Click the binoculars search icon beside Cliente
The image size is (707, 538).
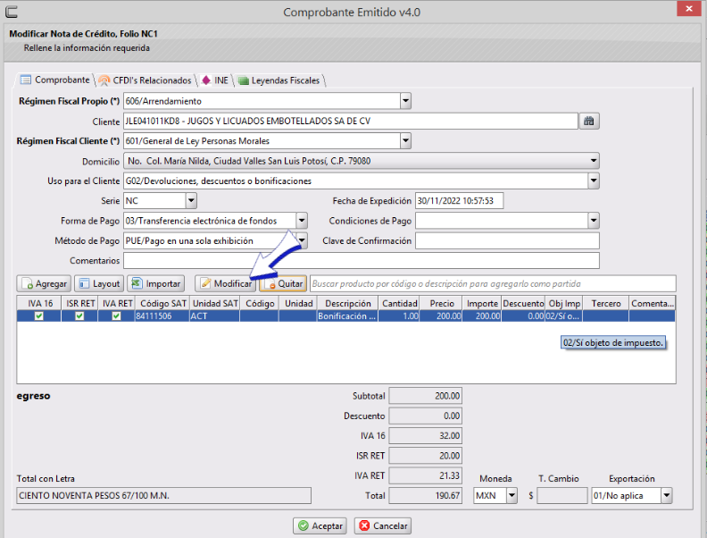[x=589, y=121]
